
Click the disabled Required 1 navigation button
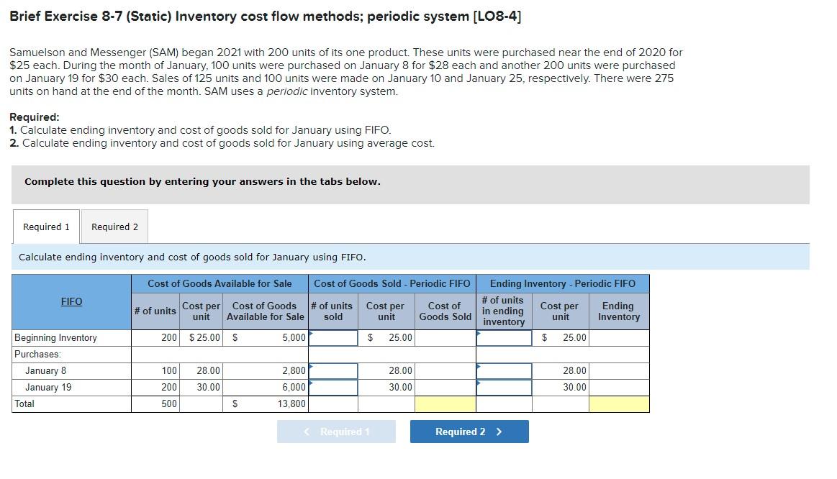[x=336, y=432]
